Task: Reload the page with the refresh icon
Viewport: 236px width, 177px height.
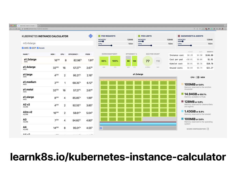Action: click(x=16, y=29)
